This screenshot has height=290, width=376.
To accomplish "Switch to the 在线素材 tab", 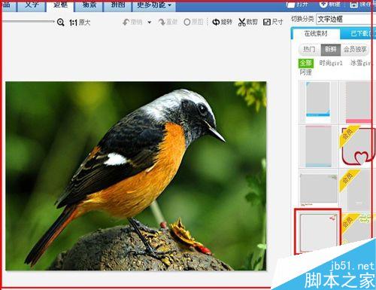I will (316, 34).
